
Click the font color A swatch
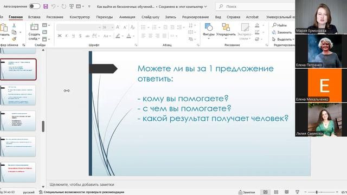(x=129, y=36)
